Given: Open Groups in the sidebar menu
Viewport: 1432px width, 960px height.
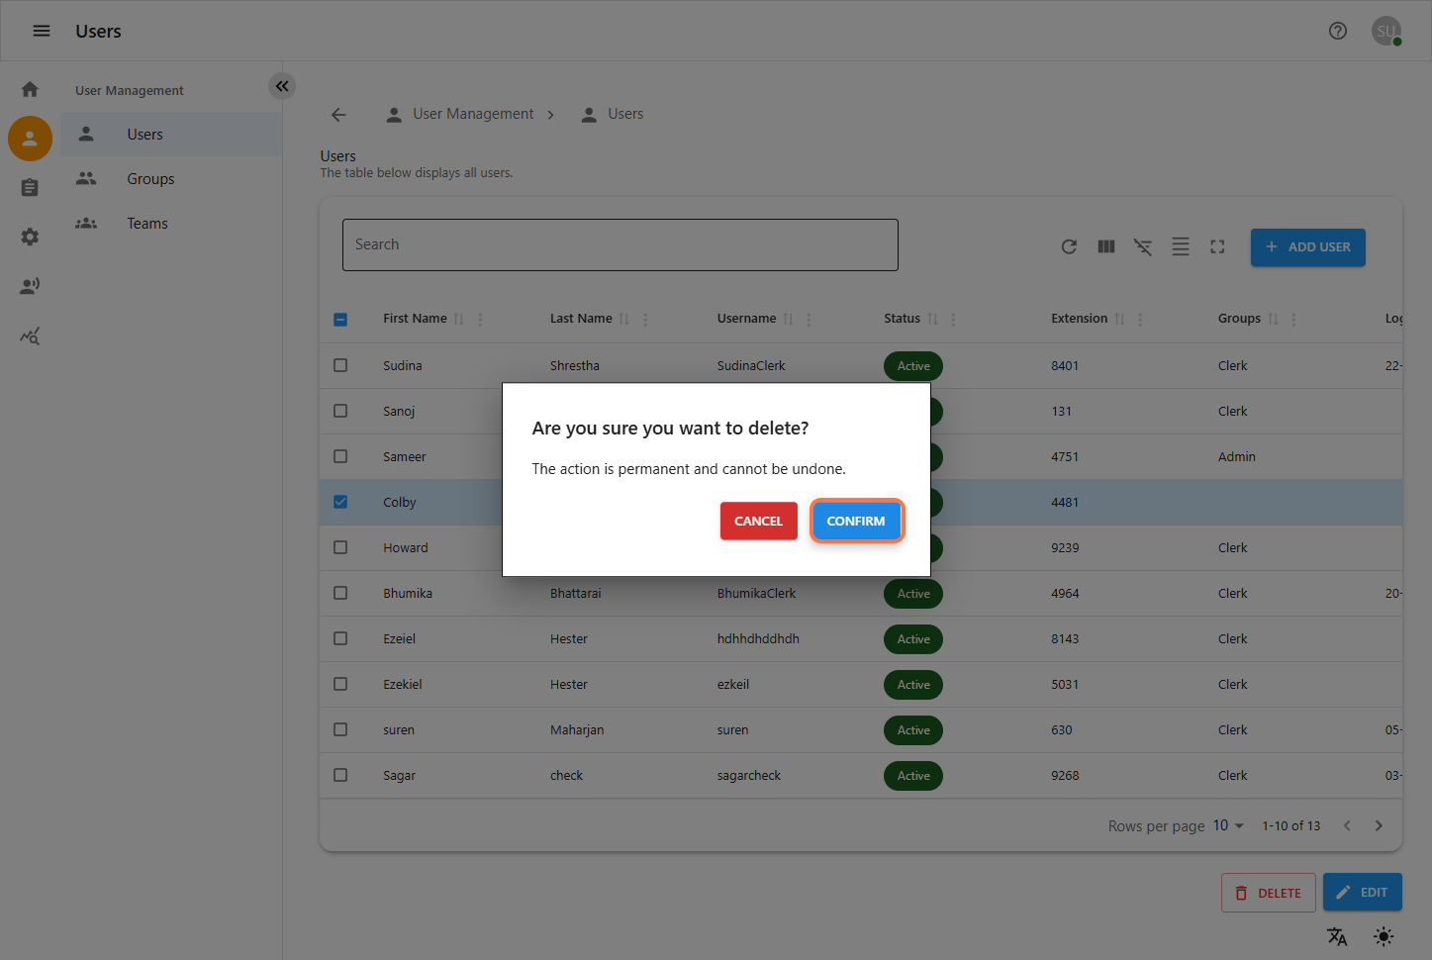Looking at the screenshot, I should point(150,179).
